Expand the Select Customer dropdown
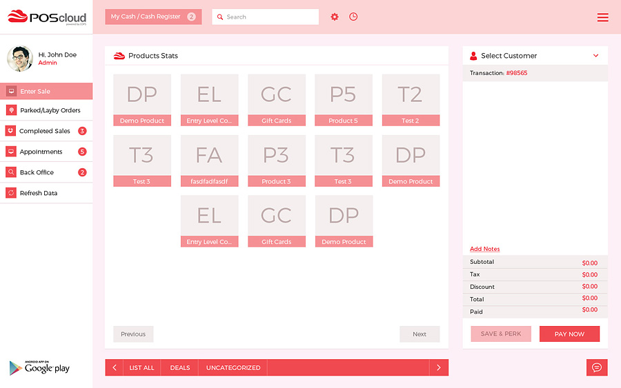 click(x=595, y=56)
